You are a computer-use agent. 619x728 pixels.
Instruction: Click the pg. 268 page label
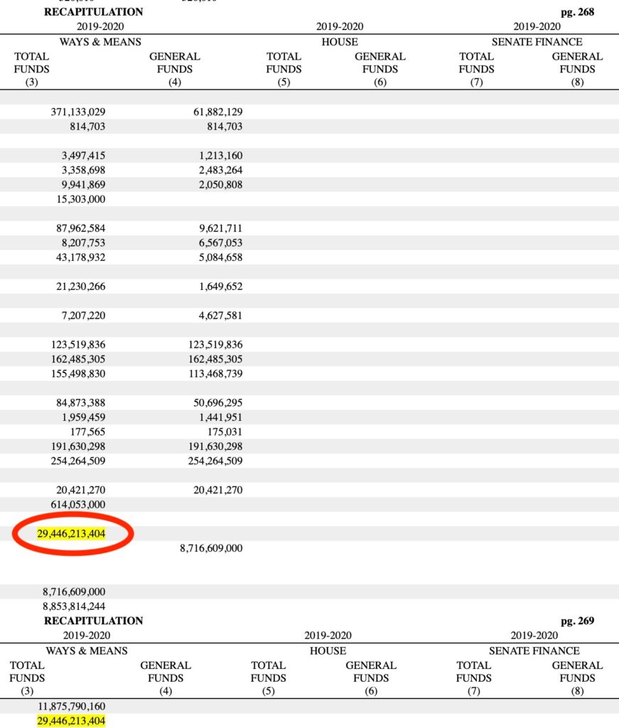(577, 11)
